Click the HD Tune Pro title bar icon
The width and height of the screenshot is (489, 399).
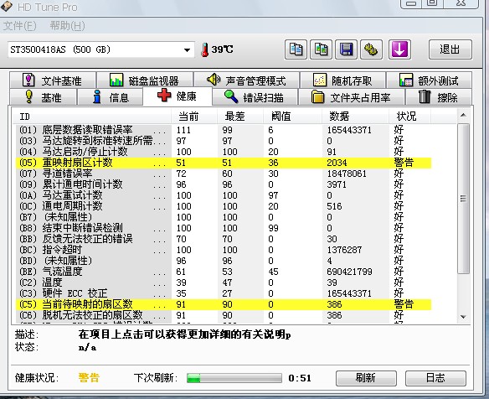coord(6,6)
